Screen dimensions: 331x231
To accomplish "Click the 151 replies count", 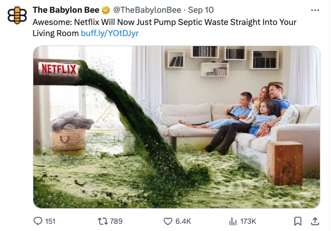I will coord(50,222).
